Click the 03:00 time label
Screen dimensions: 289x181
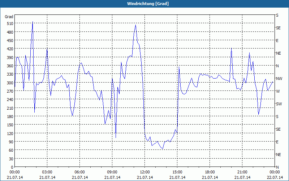click(47, 172)
